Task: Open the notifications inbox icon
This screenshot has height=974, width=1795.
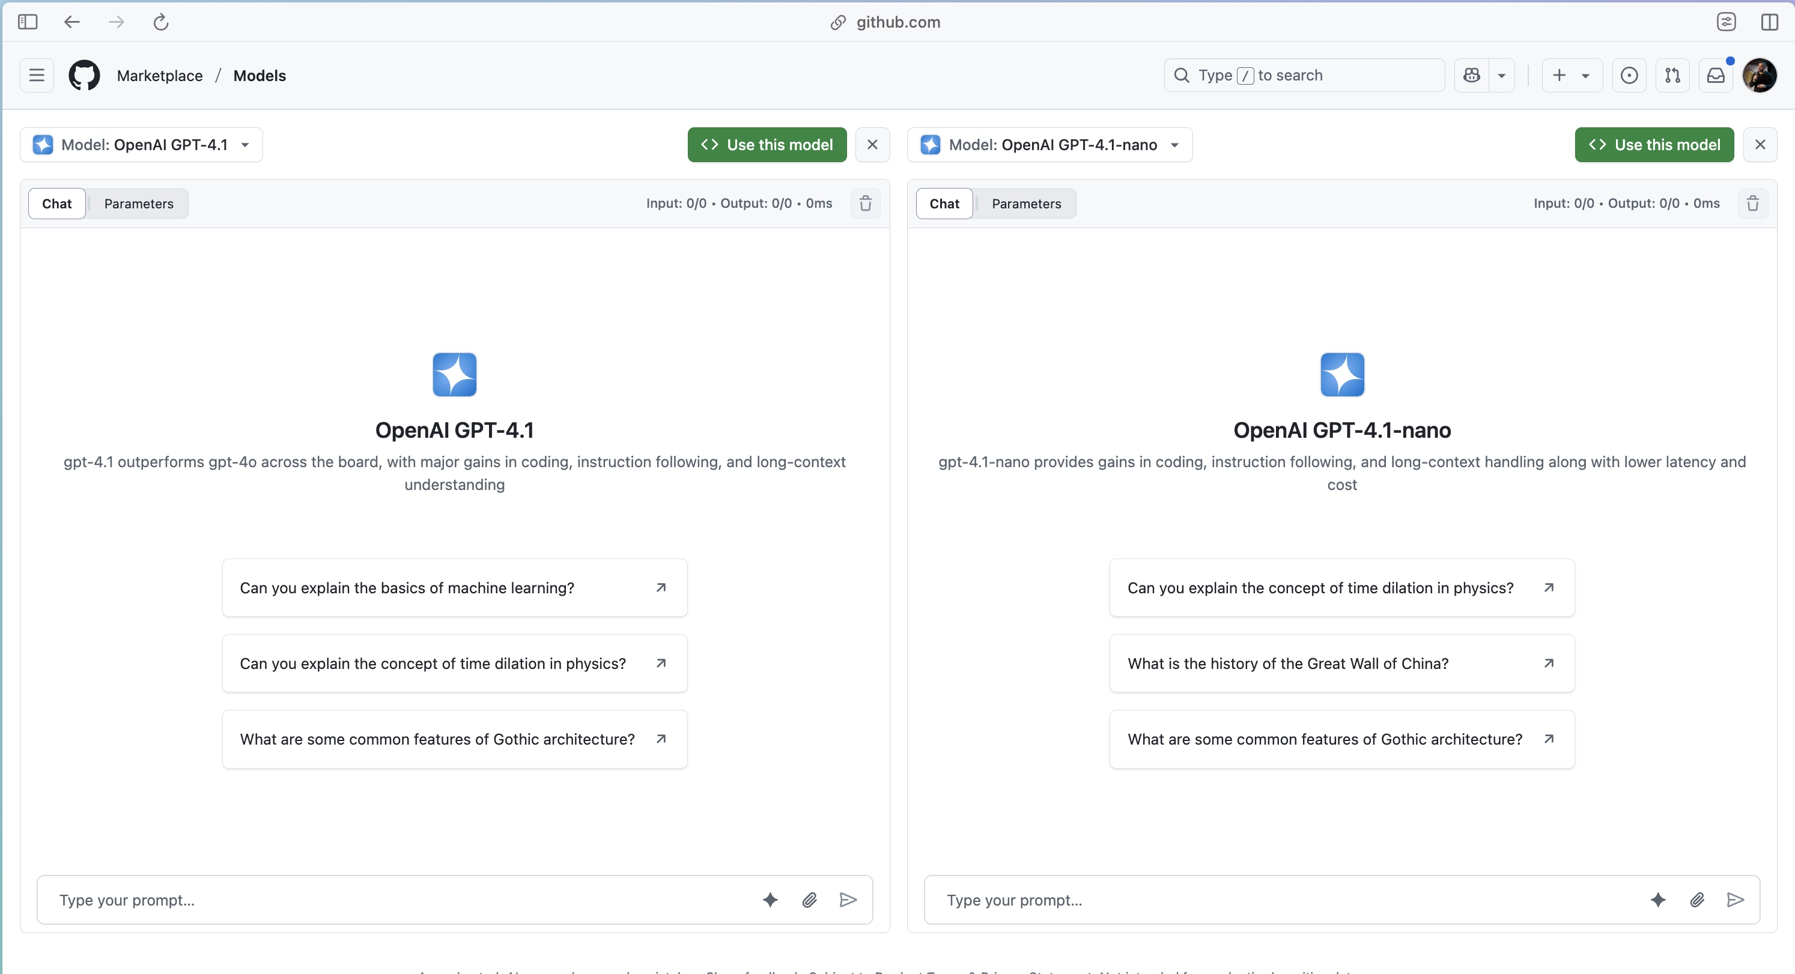Action: 1716,75
